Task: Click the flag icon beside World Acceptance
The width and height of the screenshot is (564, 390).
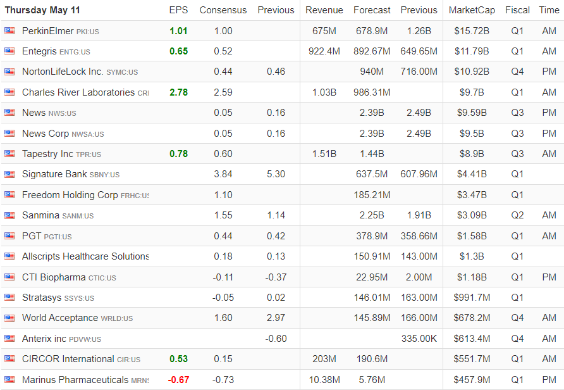Action: 9,318
